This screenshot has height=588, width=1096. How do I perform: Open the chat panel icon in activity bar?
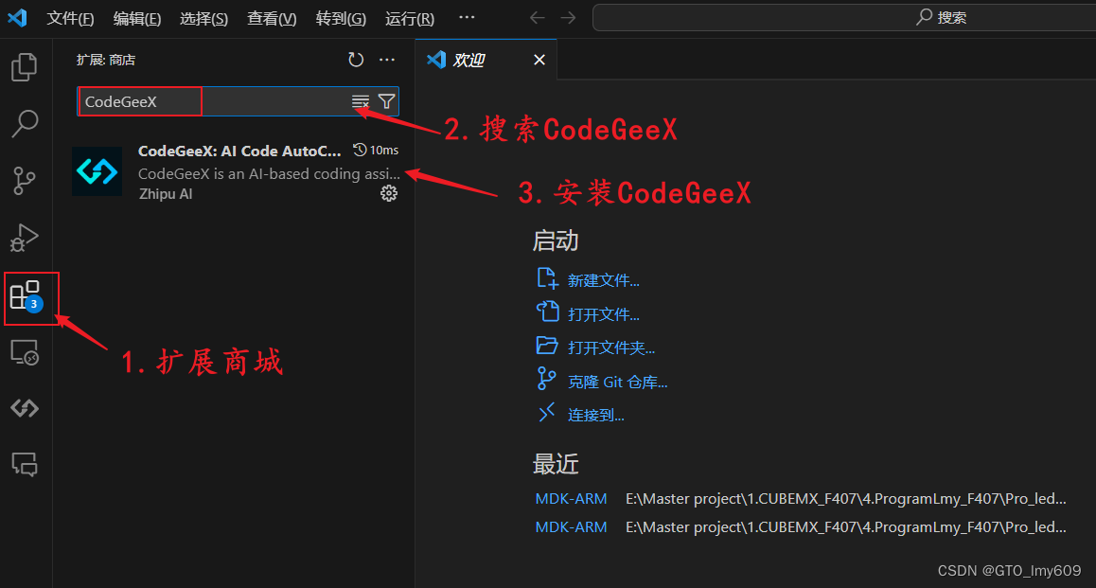[x=25, y=464]
